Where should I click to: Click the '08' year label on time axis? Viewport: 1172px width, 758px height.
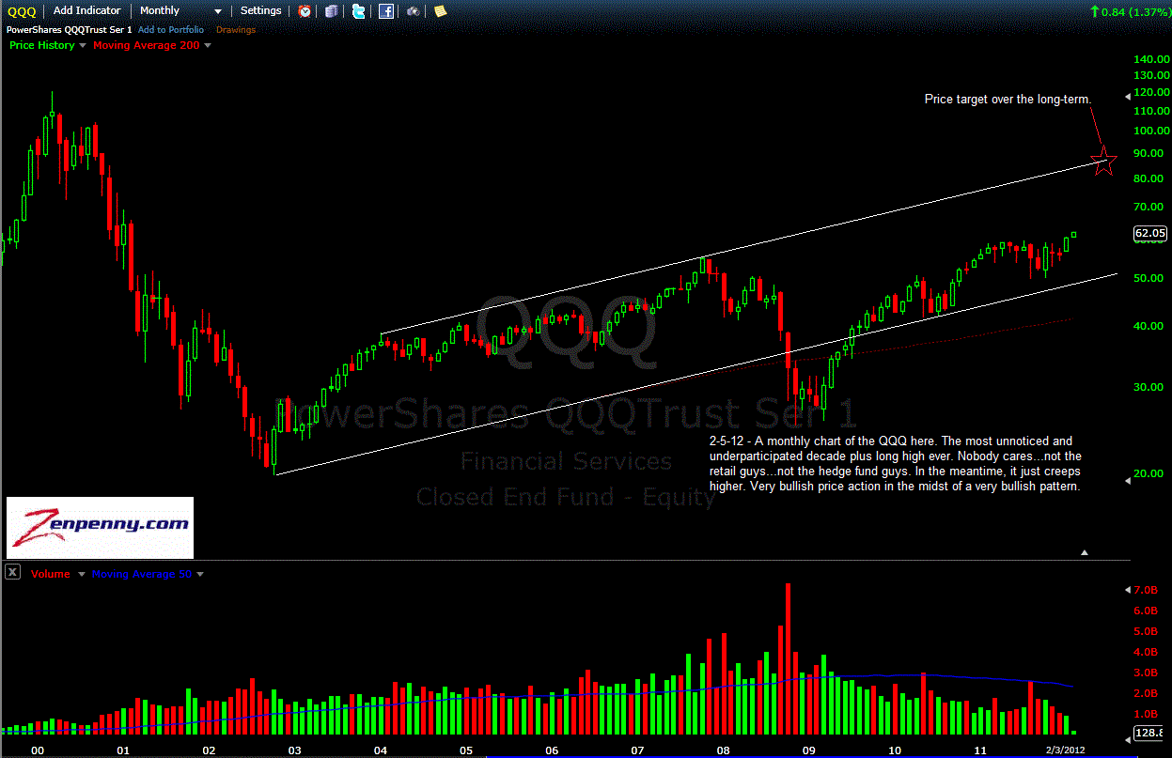(x=724, y=750)
